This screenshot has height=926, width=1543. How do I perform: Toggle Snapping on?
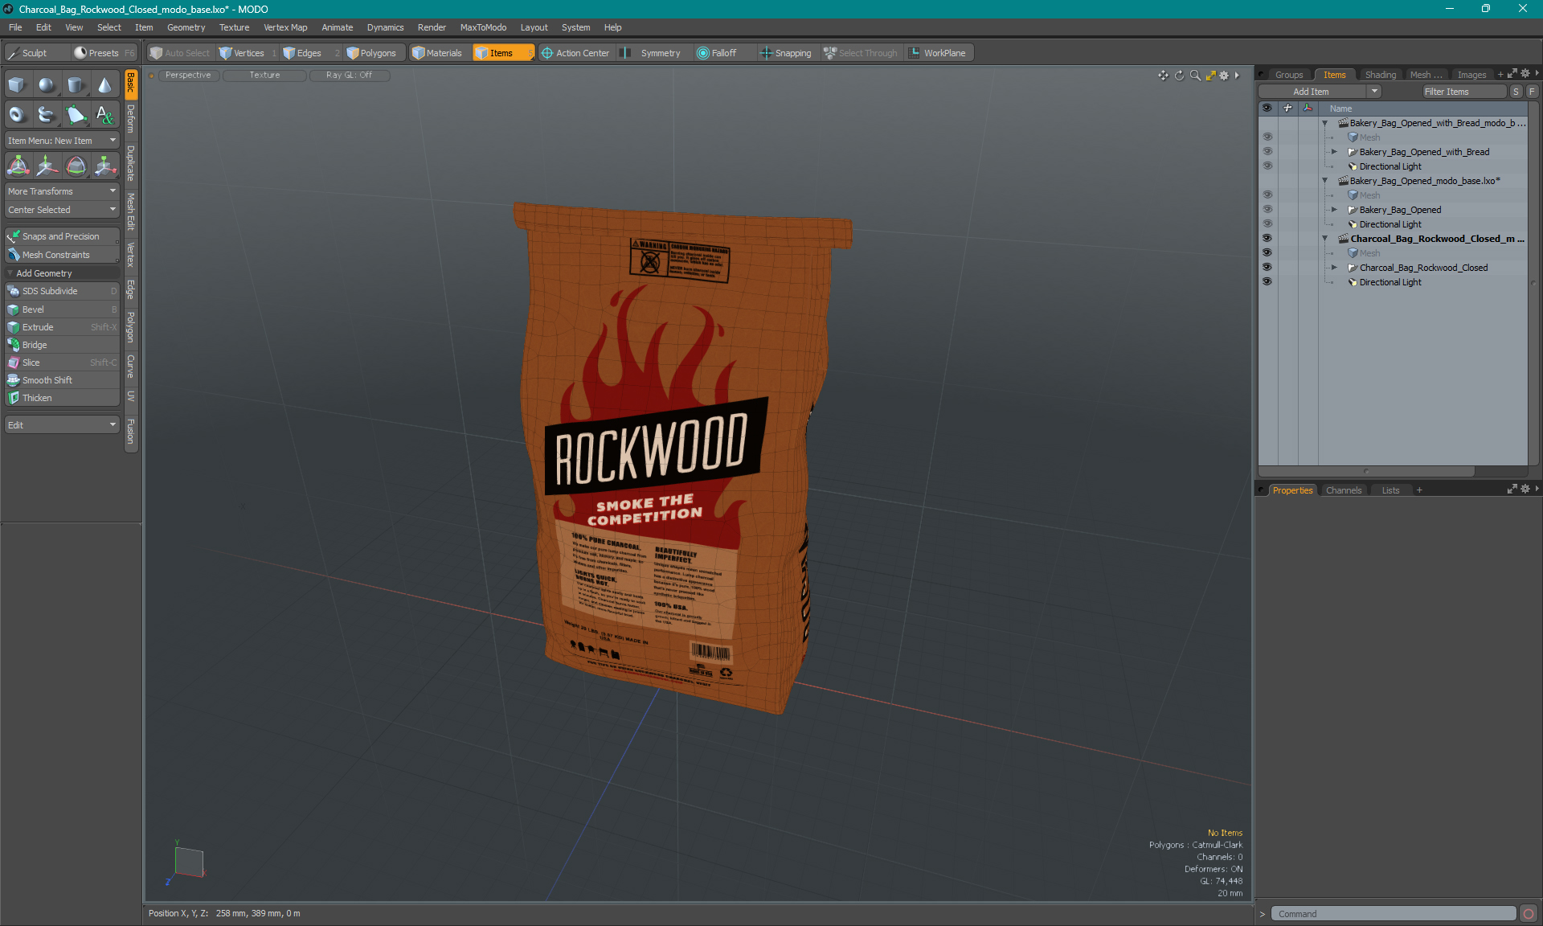786,53
